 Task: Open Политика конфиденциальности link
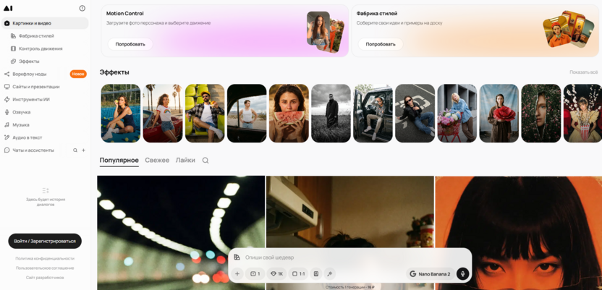coord(45,259)
